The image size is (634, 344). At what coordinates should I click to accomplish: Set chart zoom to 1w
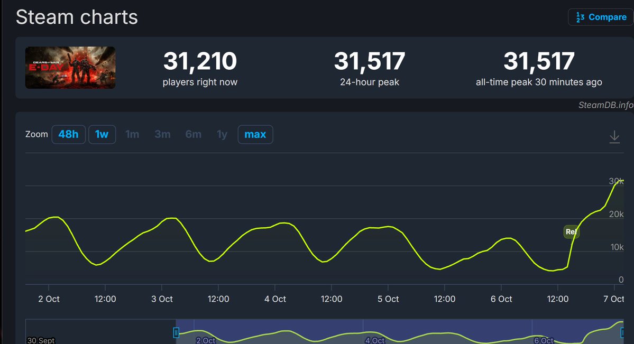tap(102, 134)
